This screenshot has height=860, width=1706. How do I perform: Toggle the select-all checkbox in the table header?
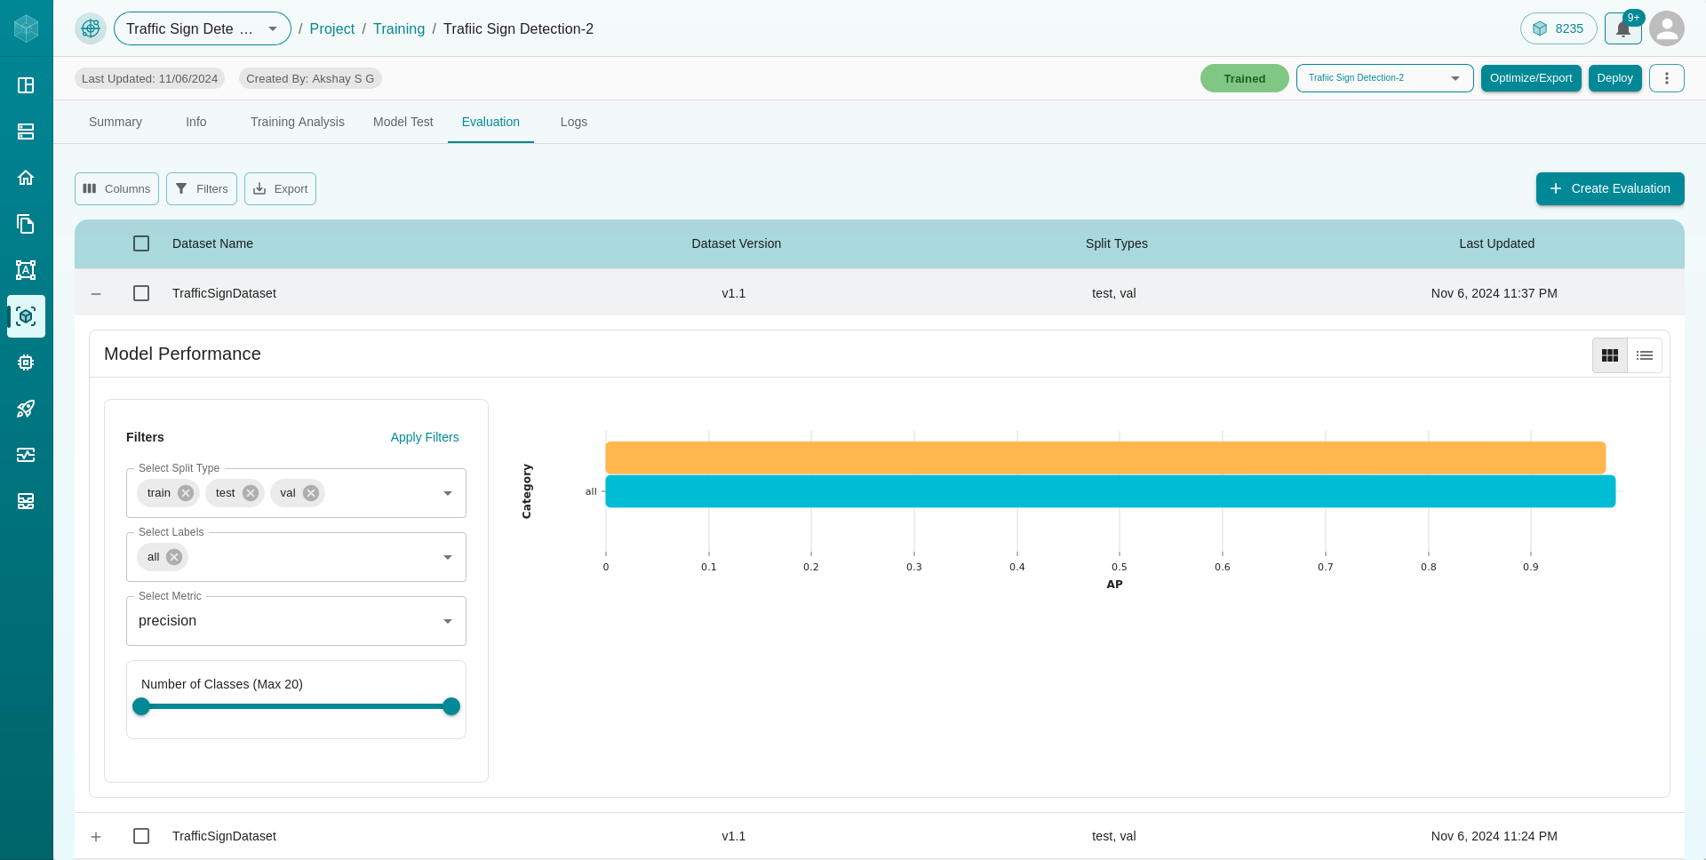pyautogui.click(x=141, y=243)
